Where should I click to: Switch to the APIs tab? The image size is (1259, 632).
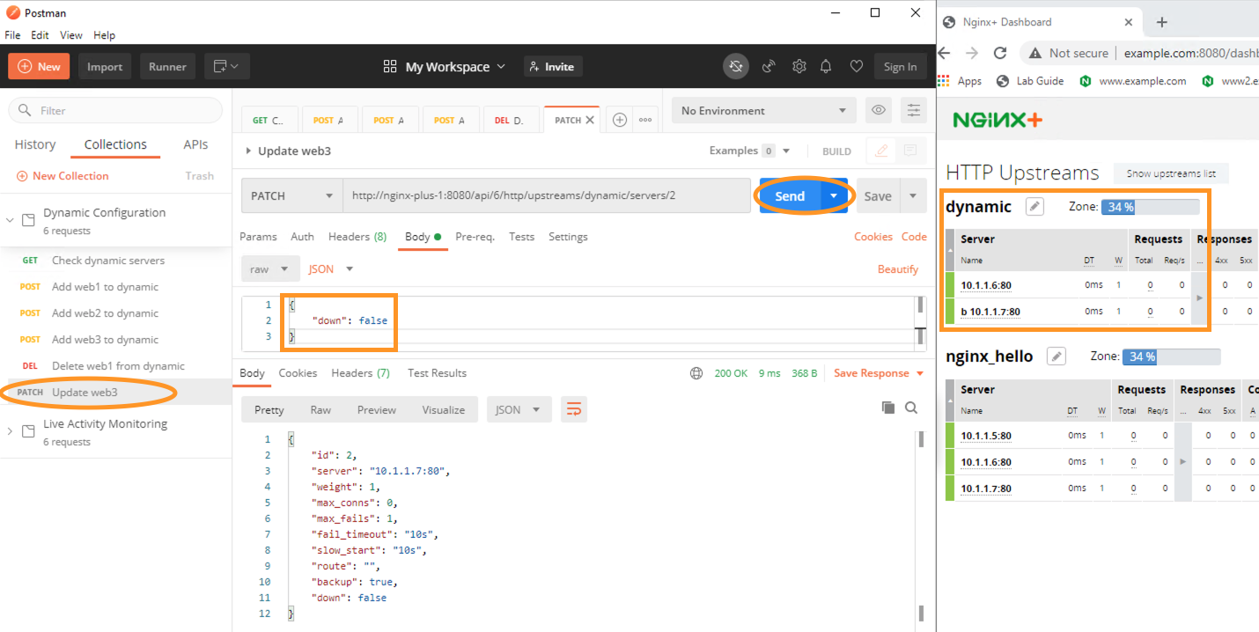pos(195,144)
